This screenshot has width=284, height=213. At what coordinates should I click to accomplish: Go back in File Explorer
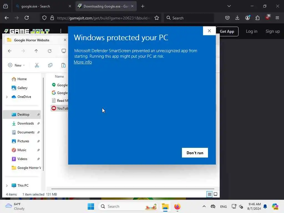(x=10, y=51)
